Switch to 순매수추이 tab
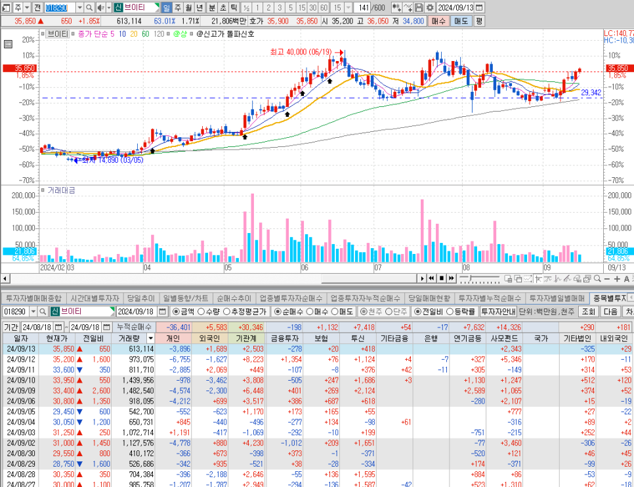 click(x=234, y=299)
